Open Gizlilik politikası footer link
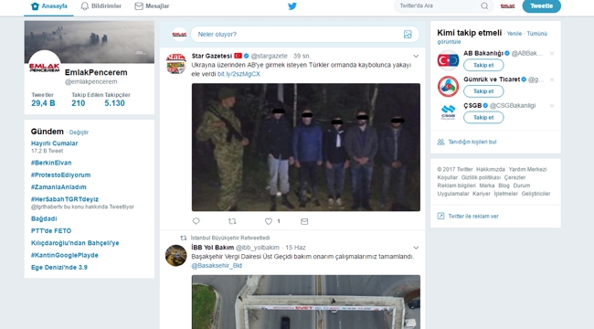The image size is (594, 329). [x=481, y=177]
